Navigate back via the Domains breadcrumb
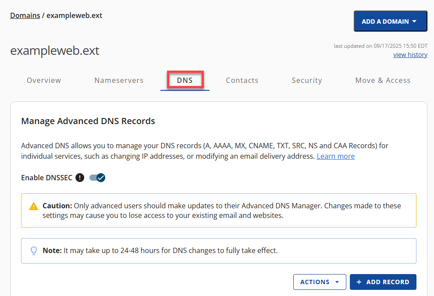Screen dimensions: 434x296 coord(25,15)
